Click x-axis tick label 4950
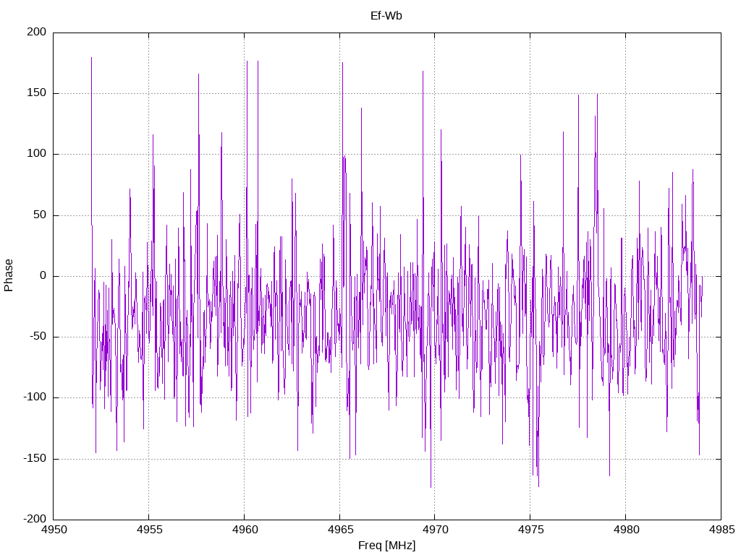The height and width of the screenshot is (555, 741). coord(54,530)
